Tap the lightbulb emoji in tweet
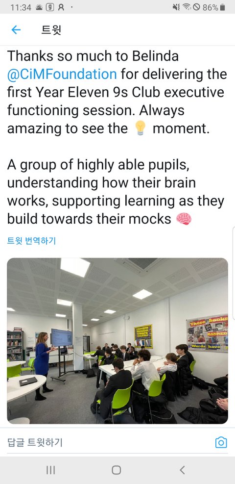The height and width of the screenshot is (484, 235). [x=140, y=128]
